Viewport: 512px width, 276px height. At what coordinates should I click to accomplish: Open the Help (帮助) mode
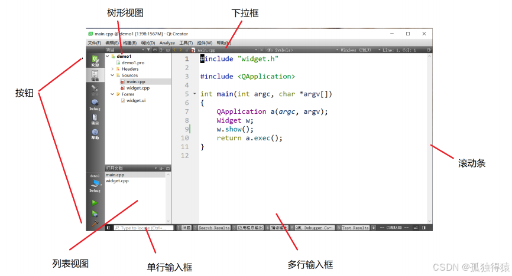[x=95, y=134]
